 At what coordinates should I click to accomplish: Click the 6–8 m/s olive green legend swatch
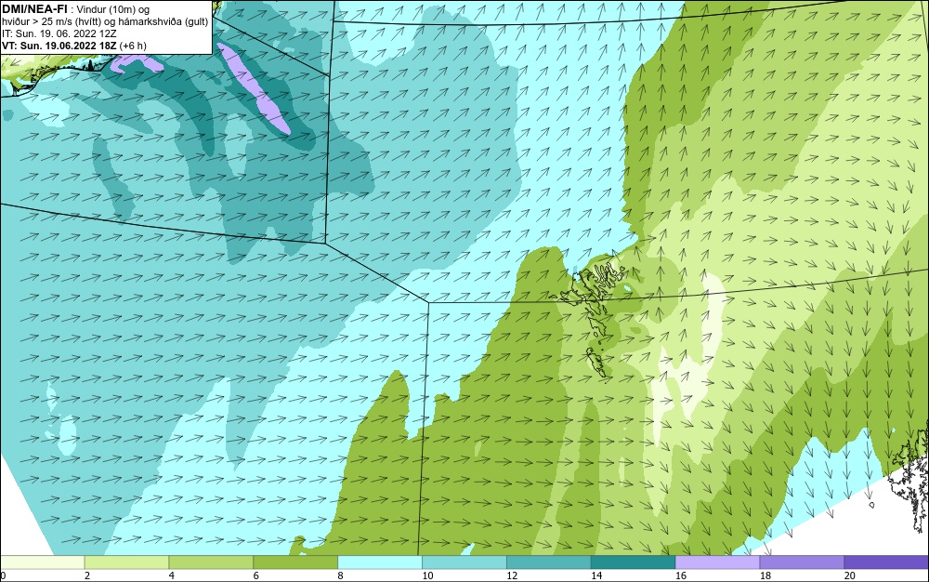[x=295, y=562]
